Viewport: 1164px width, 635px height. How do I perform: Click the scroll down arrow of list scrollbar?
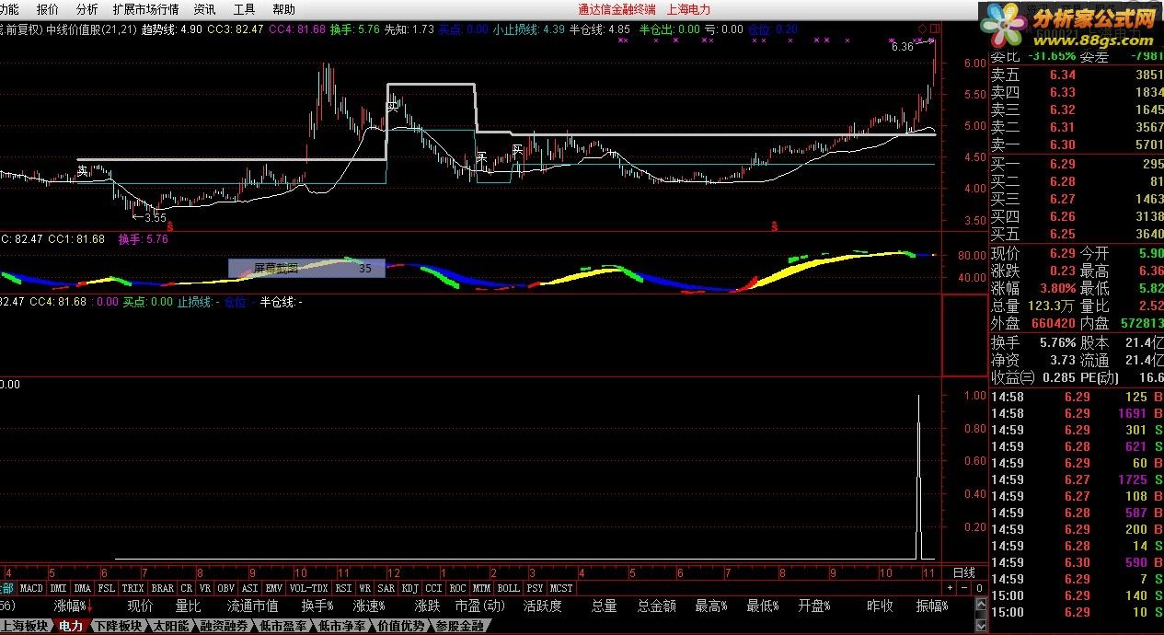(x=981, y=626)
